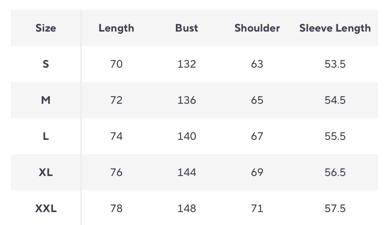Select the Shoulder column header
The image size is (389, 225).
[257, 28]
